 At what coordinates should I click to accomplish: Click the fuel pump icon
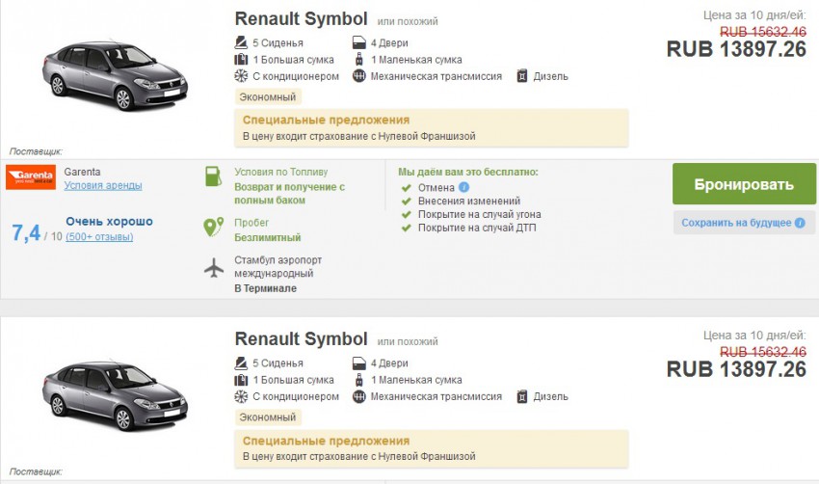point(213,175)
